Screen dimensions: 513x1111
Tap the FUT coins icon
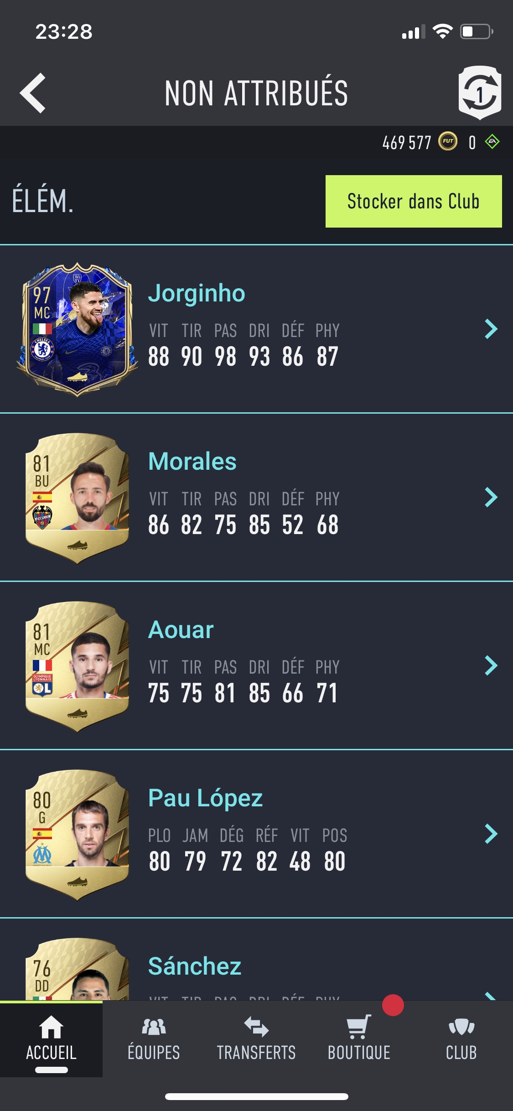click(448, 141)
